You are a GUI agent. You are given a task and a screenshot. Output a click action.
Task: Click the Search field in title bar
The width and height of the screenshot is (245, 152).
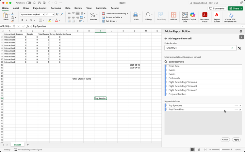coord(213,3)
